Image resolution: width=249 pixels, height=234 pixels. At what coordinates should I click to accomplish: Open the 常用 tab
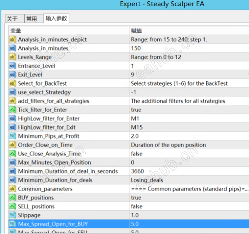coord(34,19)
